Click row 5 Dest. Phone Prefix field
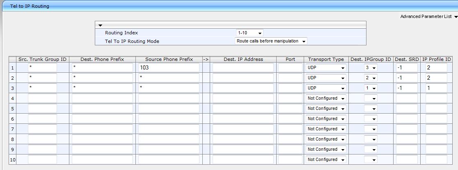 pyautogui.click(x=102, y=108)
